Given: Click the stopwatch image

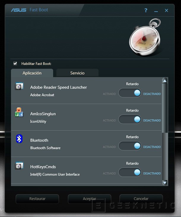Looking at the screenshot, I should [x=145, y=38].
